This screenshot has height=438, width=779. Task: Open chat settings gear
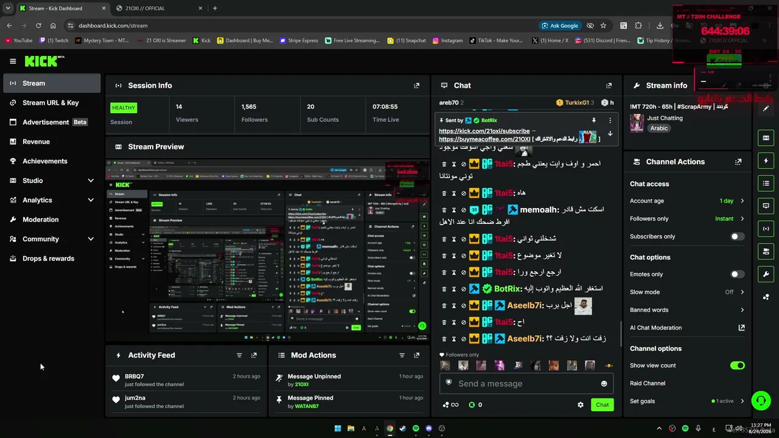(x=581, y=405)
